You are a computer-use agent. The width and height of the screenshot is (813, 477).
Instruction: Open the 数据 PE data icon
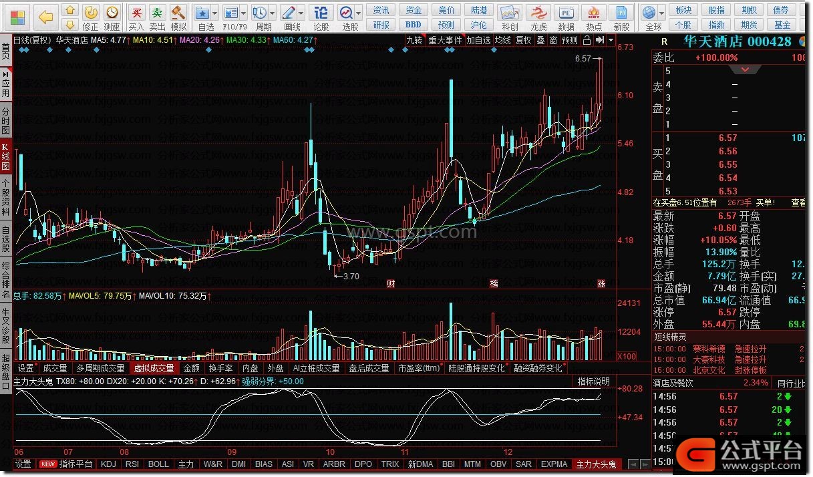click(566, 18)
